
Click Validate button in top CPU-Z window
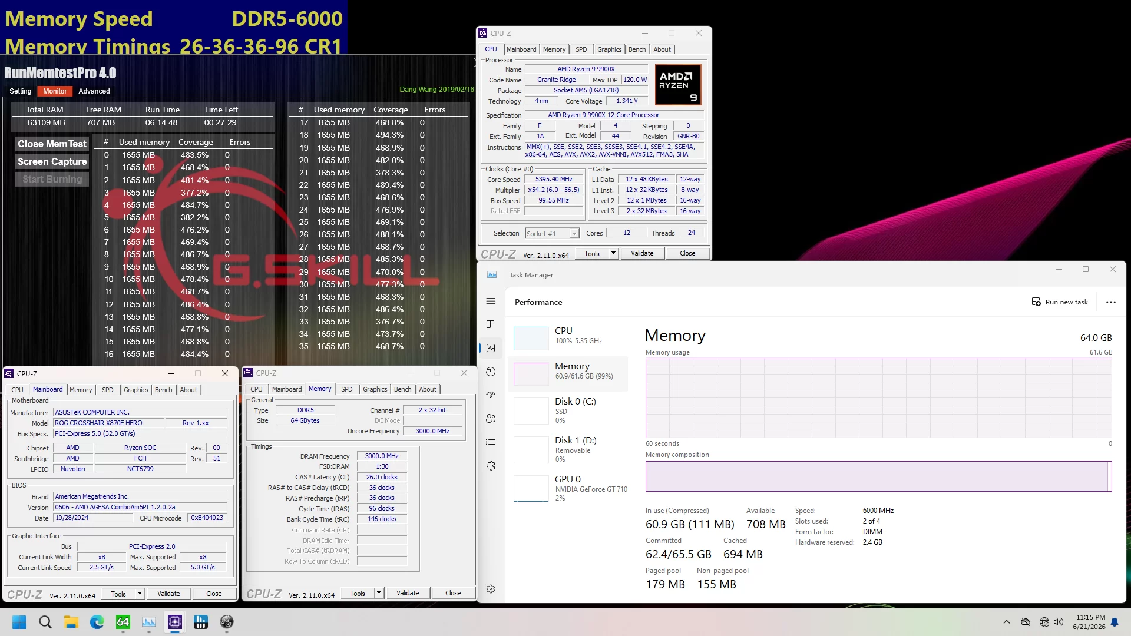(641, 253)
